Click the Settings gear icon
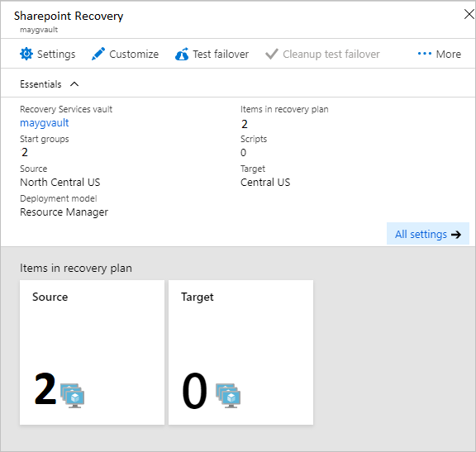Image resolution: width=476 pixels, height=452 pixels. pyautogui.click(x=26, y=54)
